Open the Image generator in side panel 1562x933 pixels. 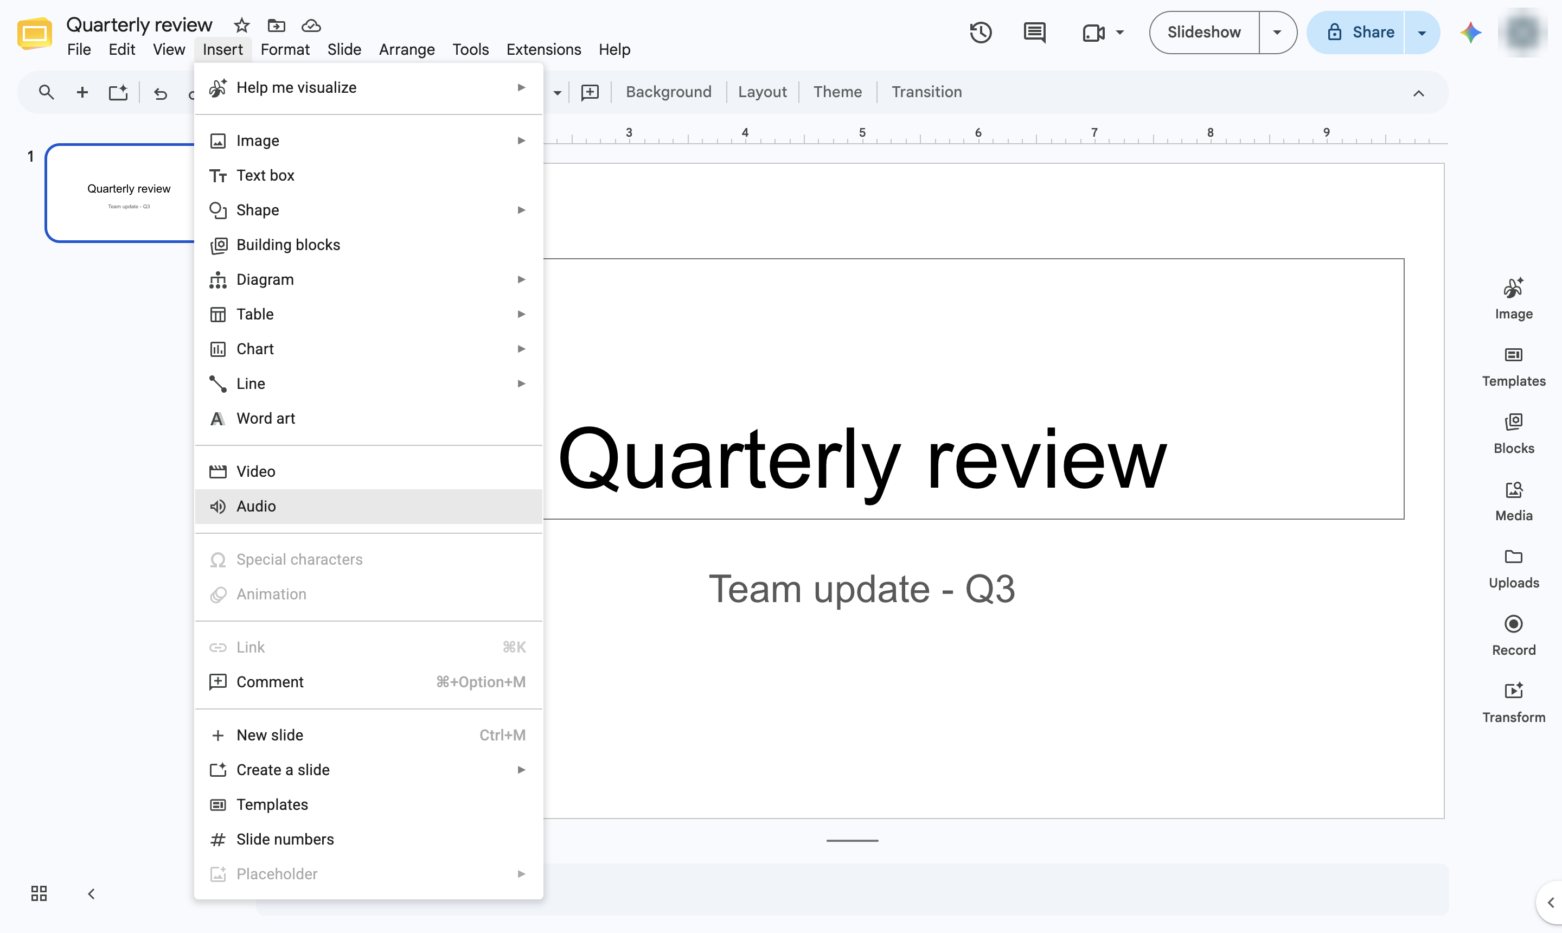pos(1514,299)
